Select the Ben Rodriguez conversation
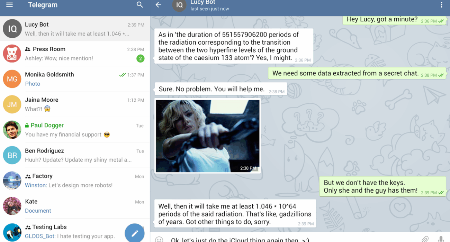The image size is (450, 242). pyautogui.click(x=75, y=155)
